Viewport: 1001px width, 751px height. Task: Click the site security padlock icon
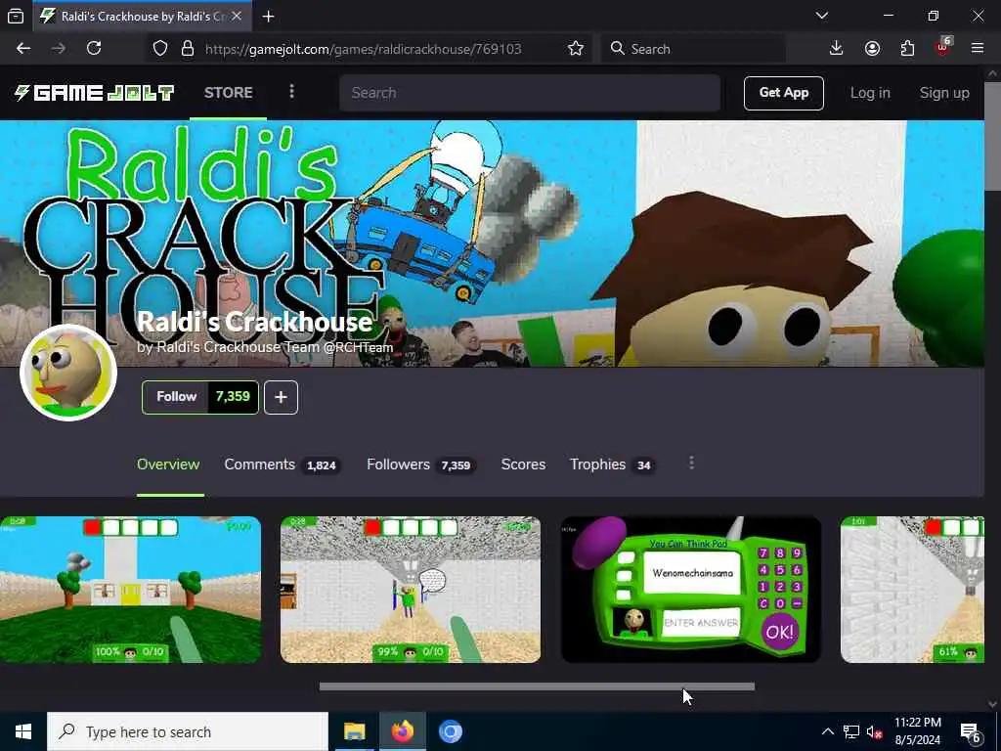(x=188, y=49)
